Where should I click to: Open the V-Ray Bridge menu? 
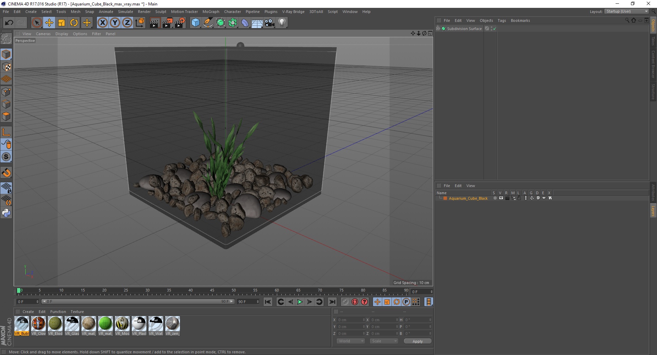(x=293, y=12)
